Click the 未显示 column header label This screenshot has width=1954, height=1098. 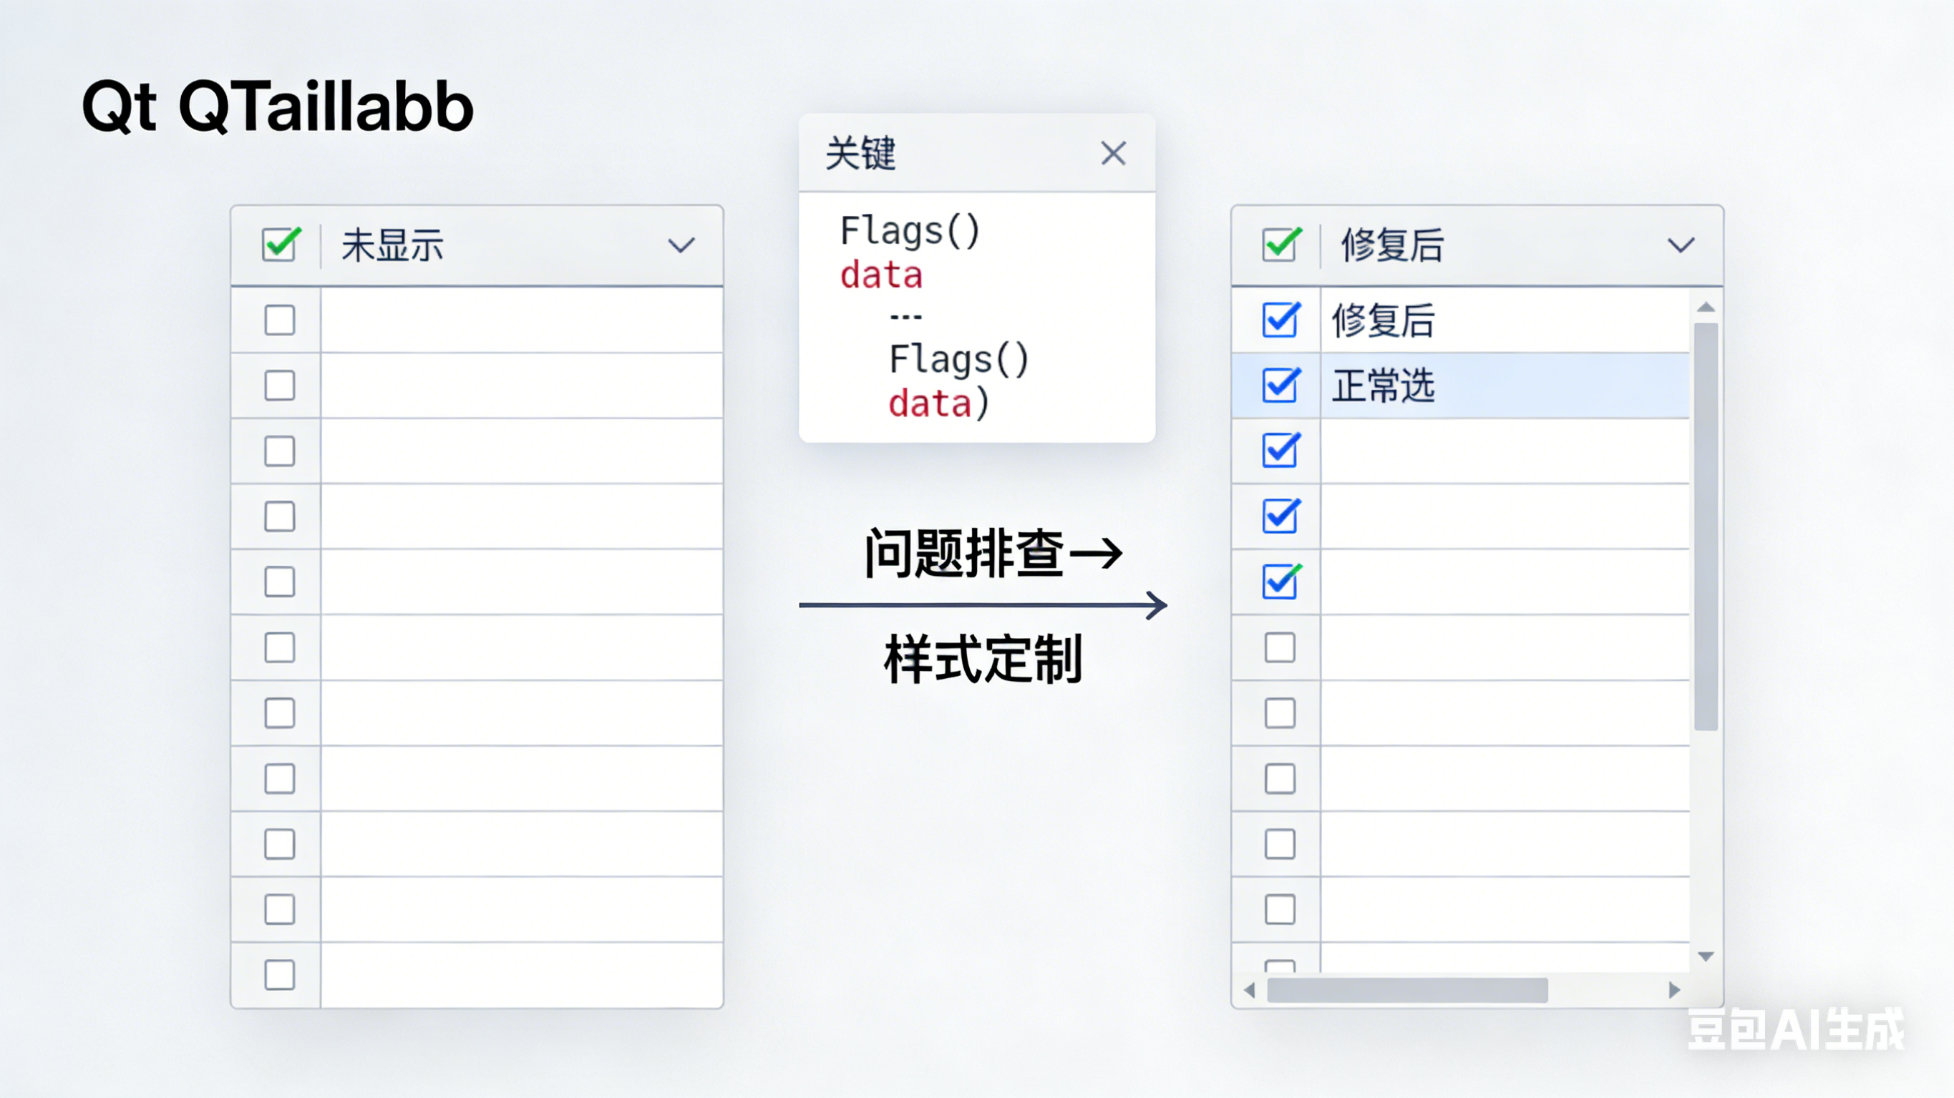pyautogui.click(x=392, y=245)
